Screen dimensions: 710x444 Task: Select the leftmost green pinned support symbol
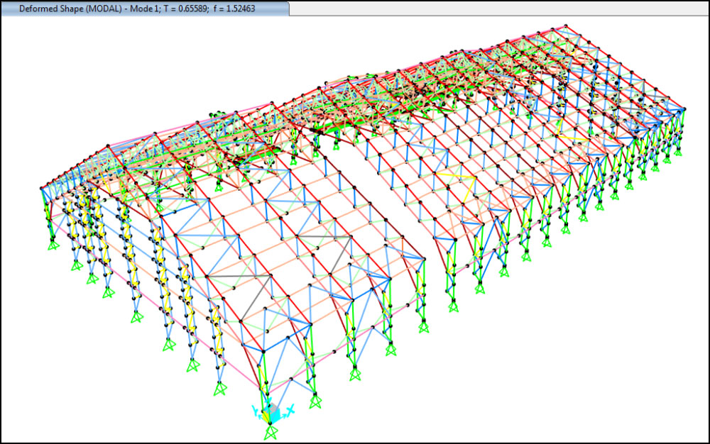click(53, 245)
